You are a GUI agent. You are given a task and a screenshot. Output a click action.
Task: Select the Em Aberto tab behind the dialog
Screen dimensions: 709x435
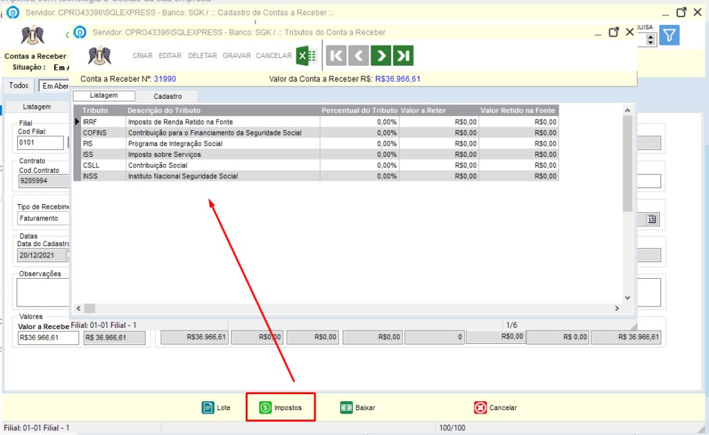point(55,86)
